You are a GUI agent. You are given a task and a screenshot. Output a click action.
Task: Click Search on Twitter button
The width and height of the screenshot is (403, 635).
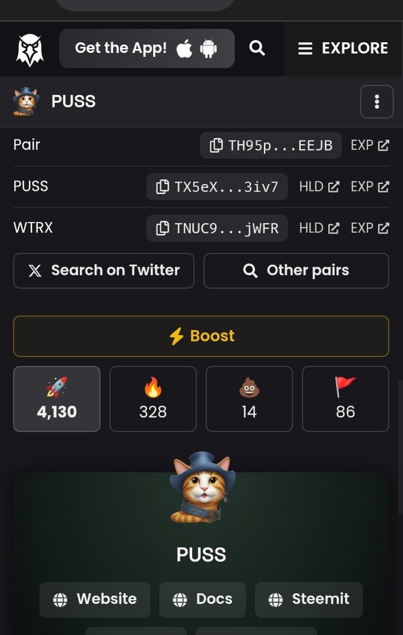coord(103,270)
